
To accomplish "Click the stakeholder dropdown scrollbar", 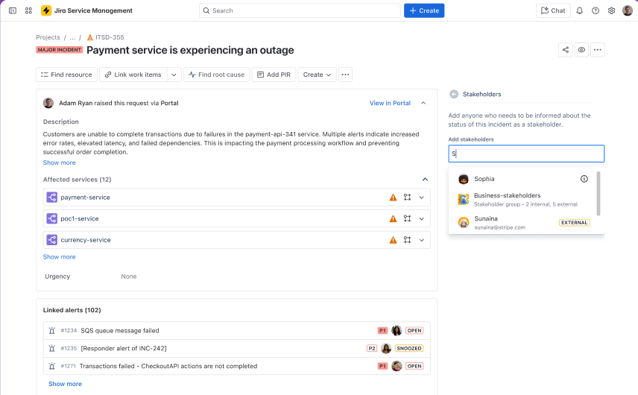I will tap(598, 194).
